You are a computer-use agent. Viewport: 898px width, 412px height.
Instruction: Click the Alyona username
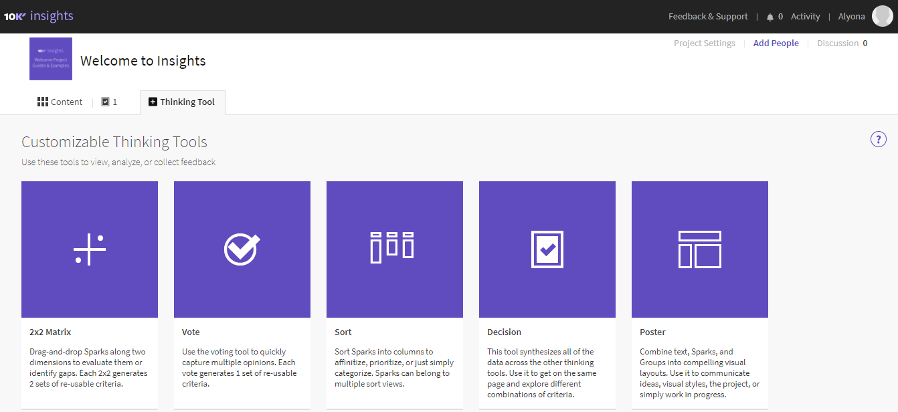pyautogui.click(x=851, y=17)
